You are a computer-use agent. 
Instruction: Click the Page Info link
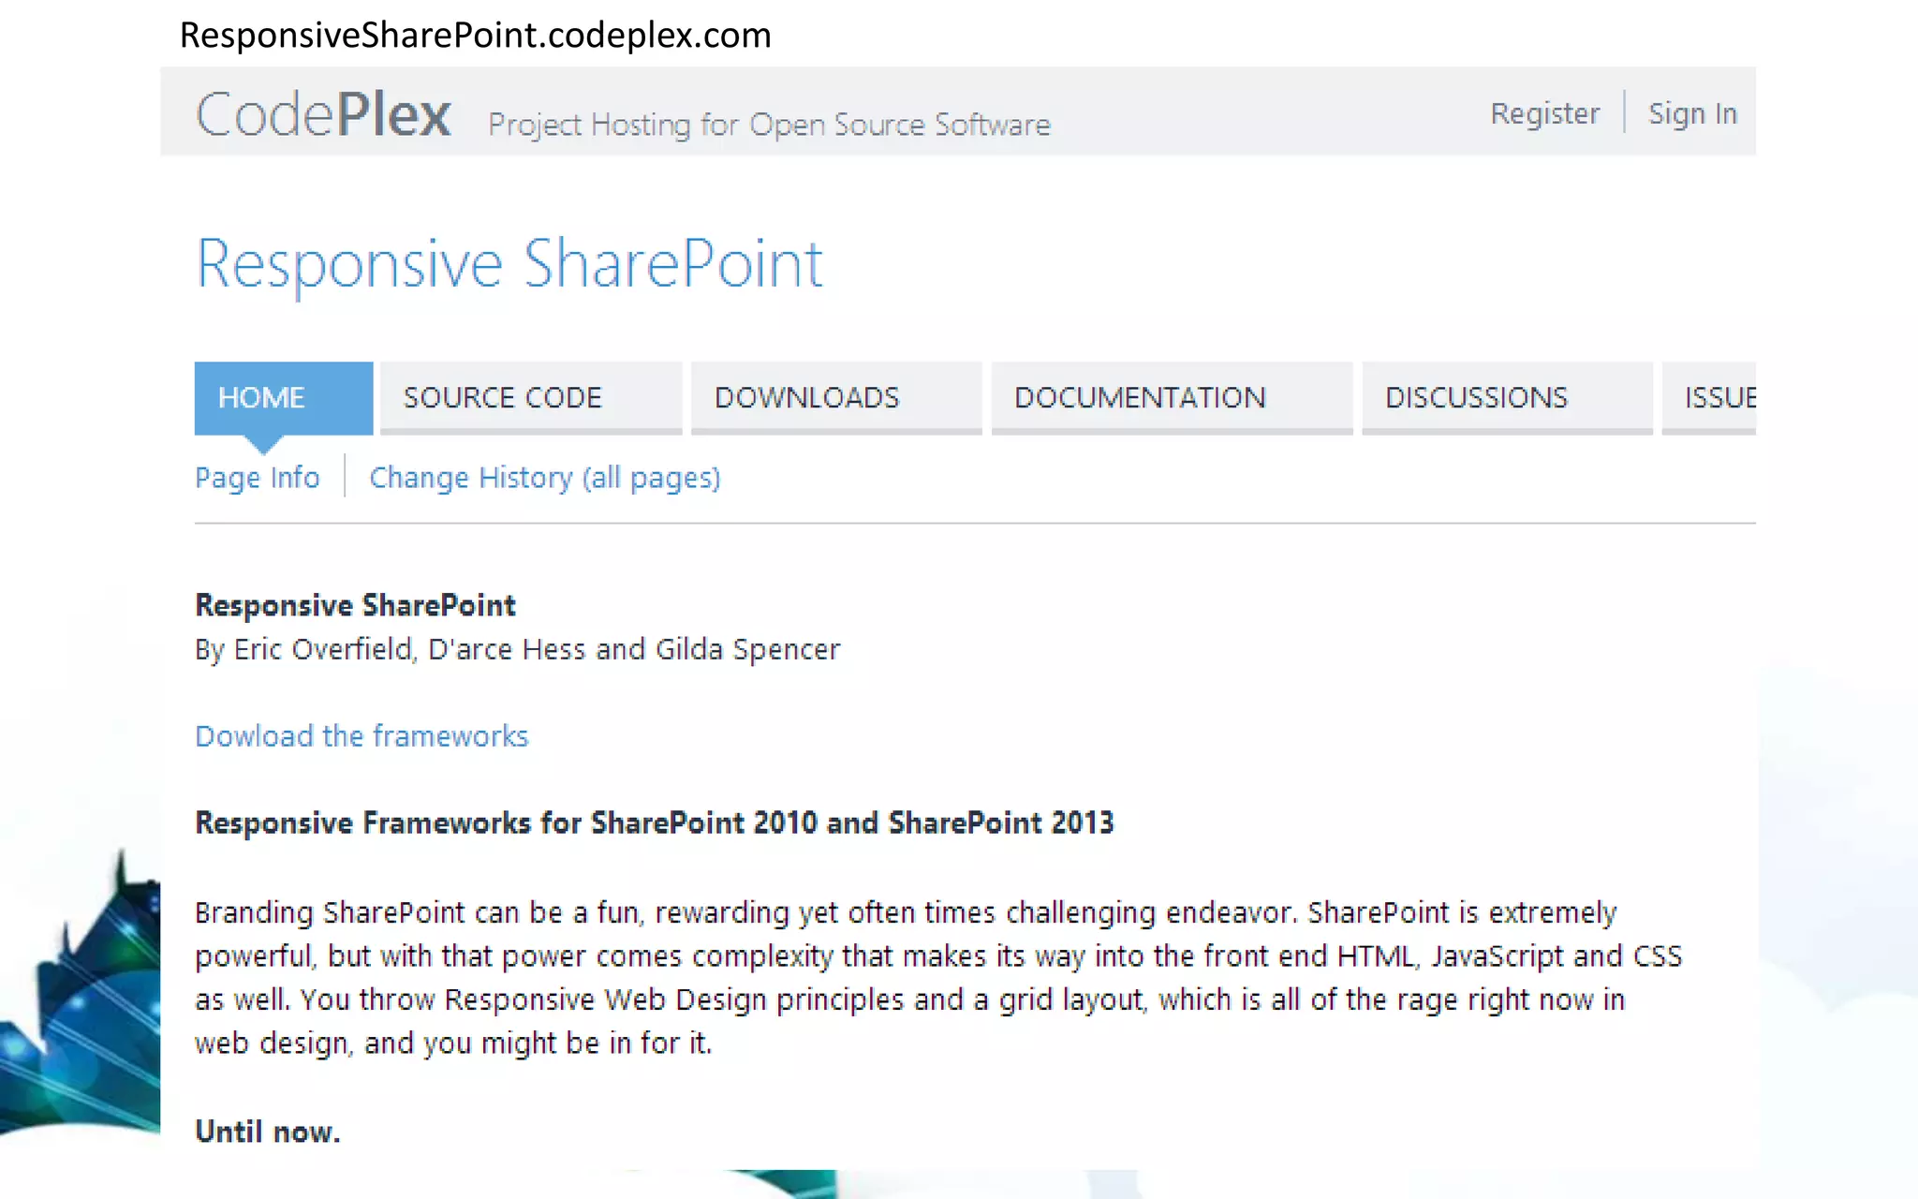point(257,478)
